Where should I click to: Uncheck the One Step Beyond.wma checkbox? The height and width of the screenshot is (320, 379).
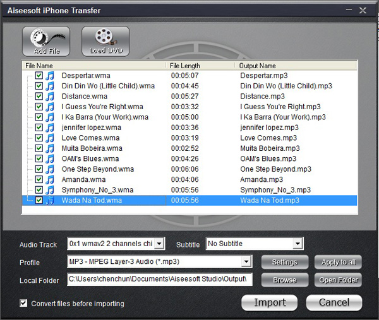pos(39,169)
